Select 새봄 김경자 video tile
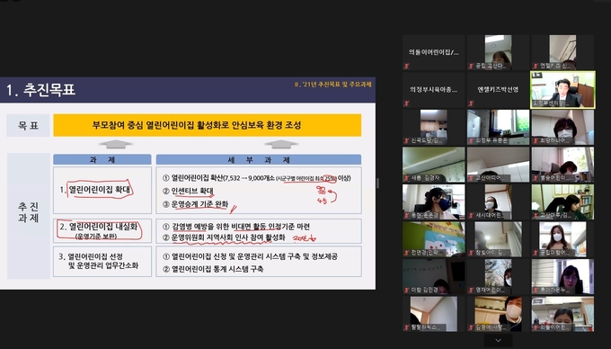 (434, 165)
